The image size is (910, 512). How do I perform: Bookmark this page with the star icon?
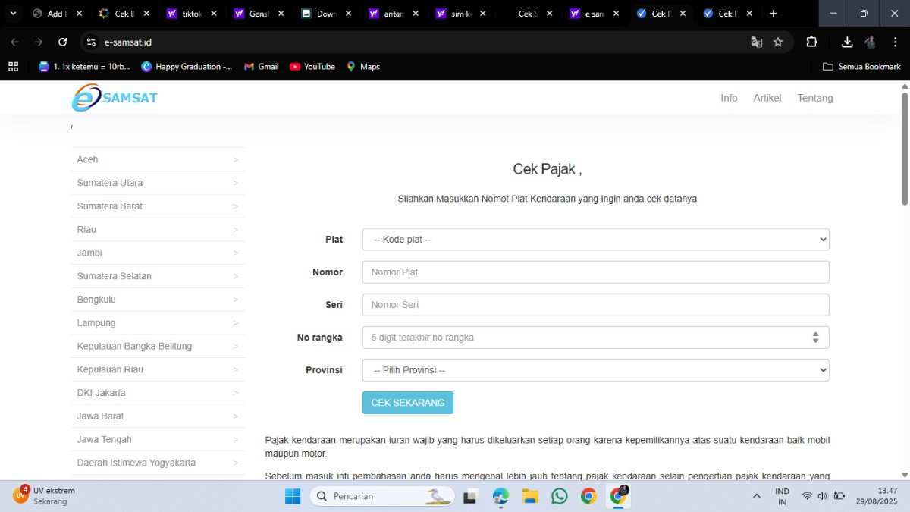778,42
